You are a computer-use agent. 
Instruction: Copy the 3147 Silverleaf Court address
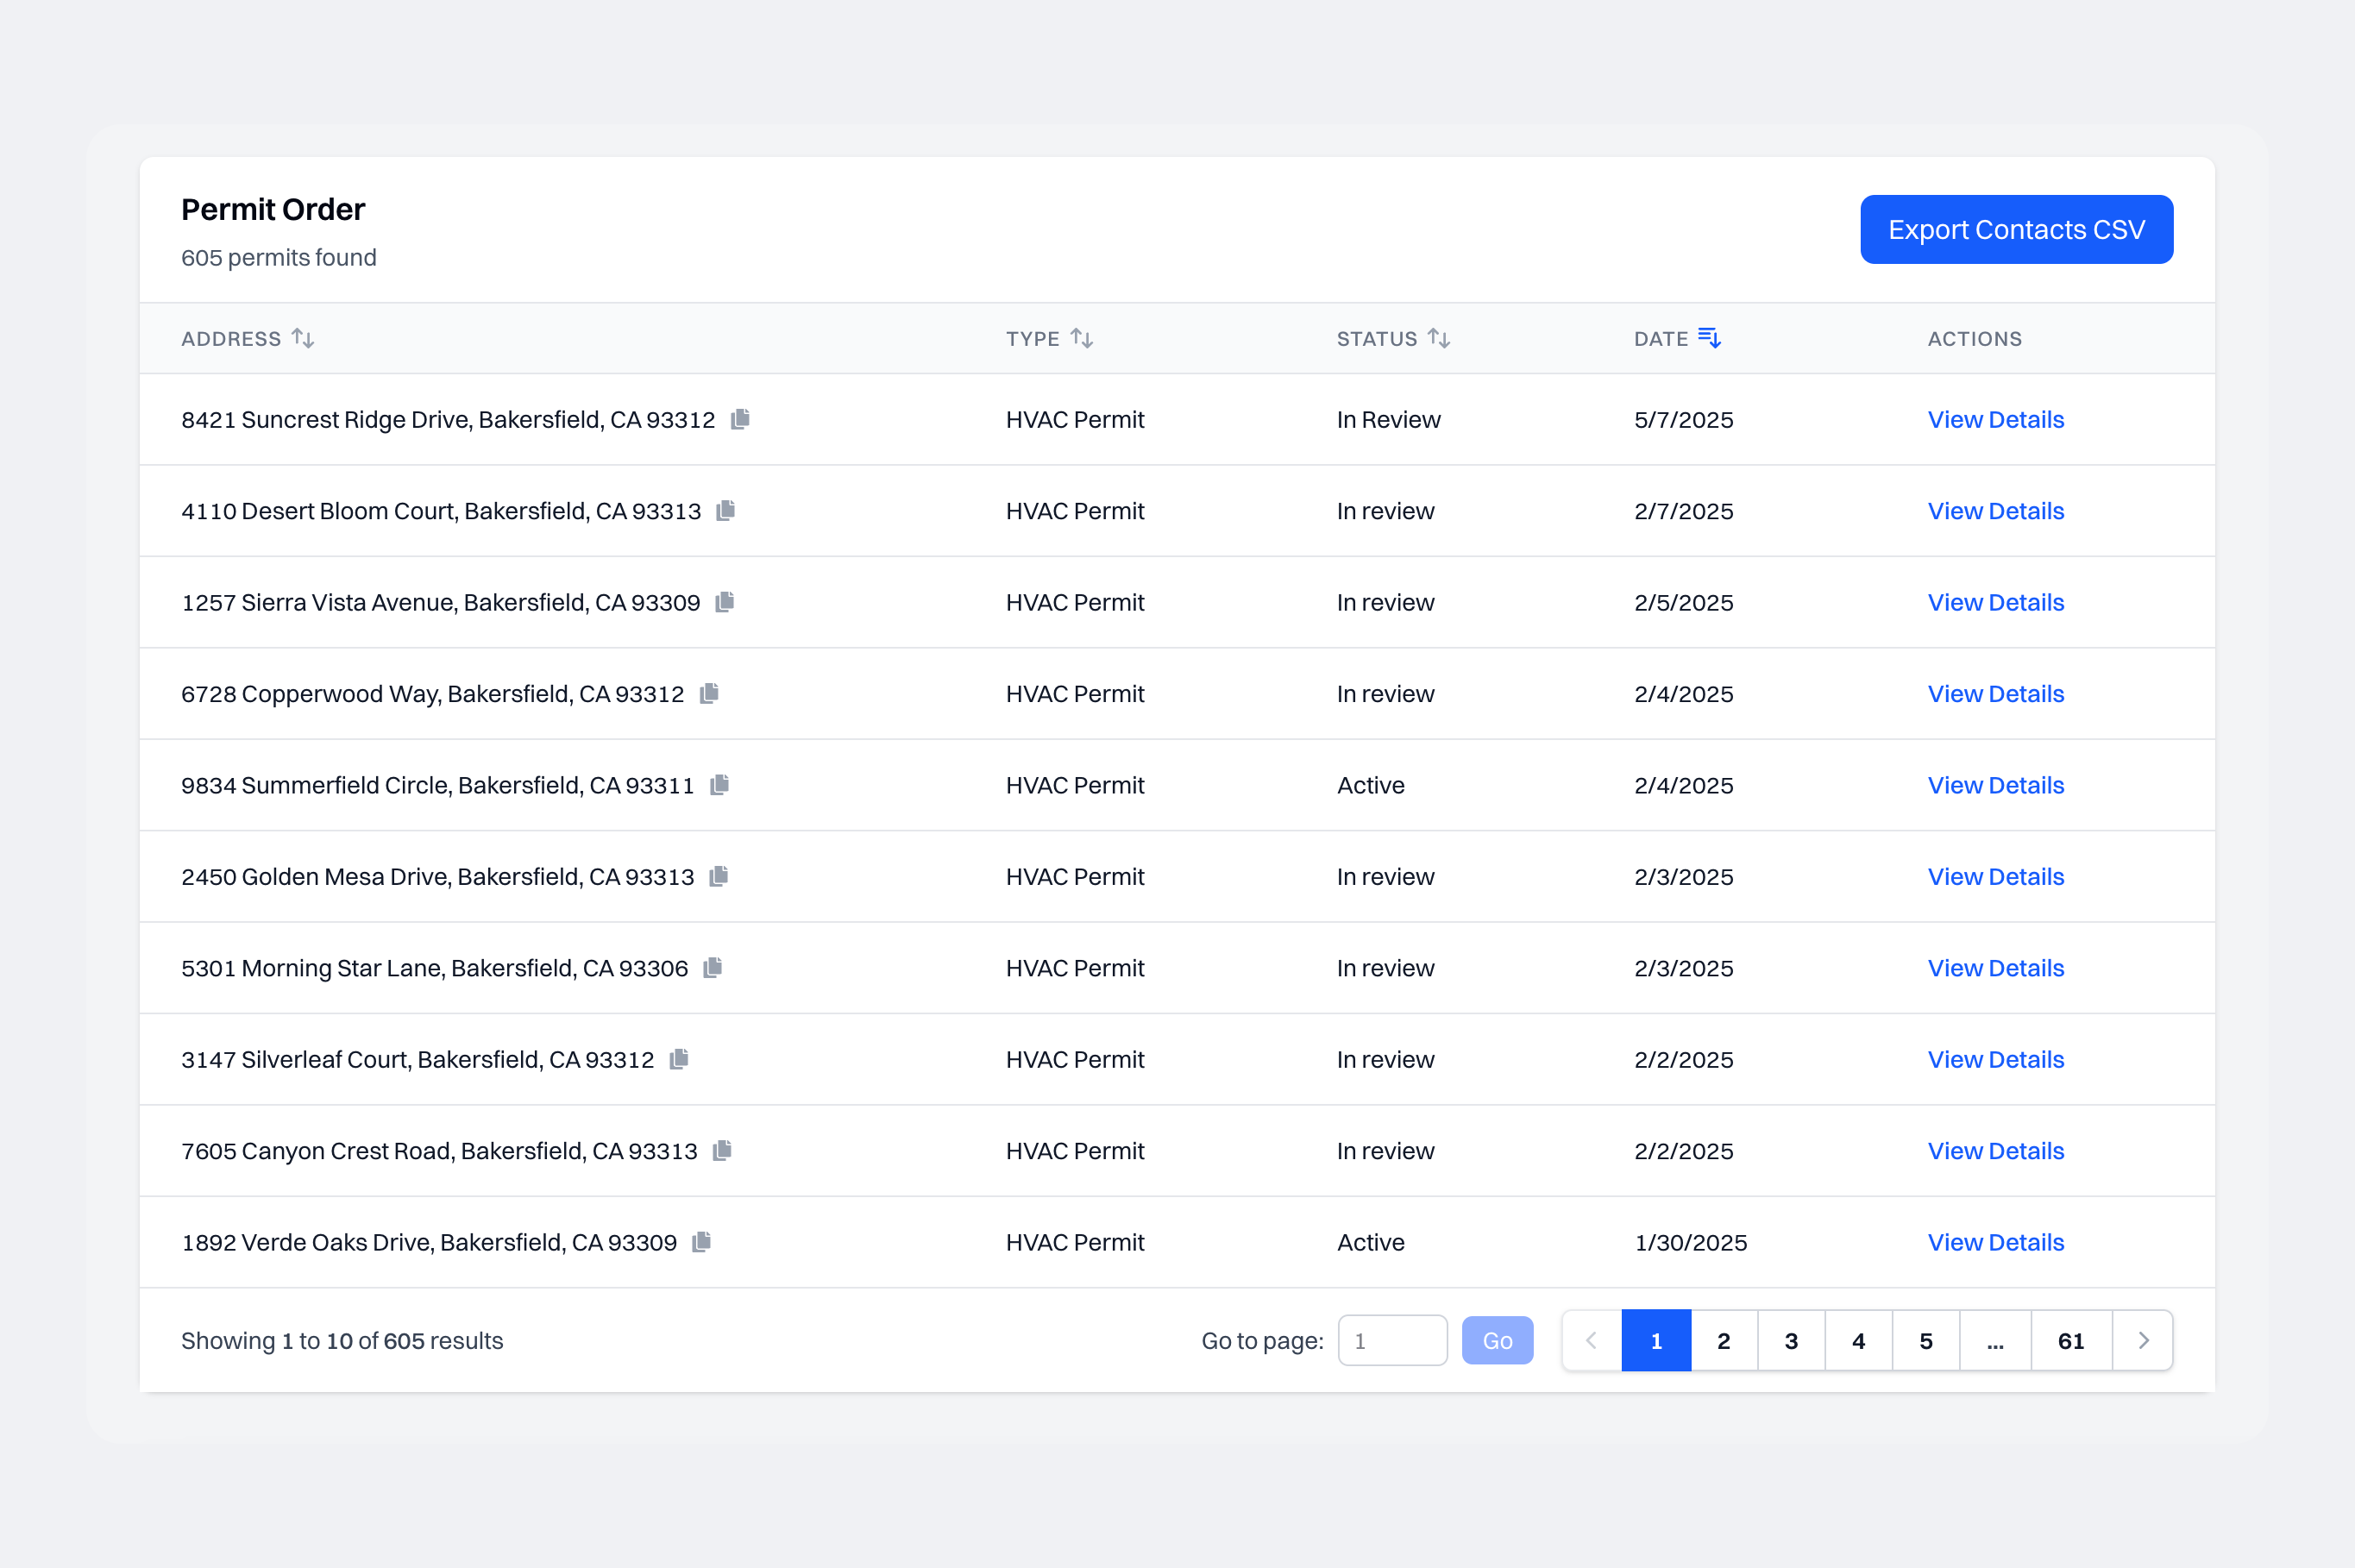(679, 1059)
